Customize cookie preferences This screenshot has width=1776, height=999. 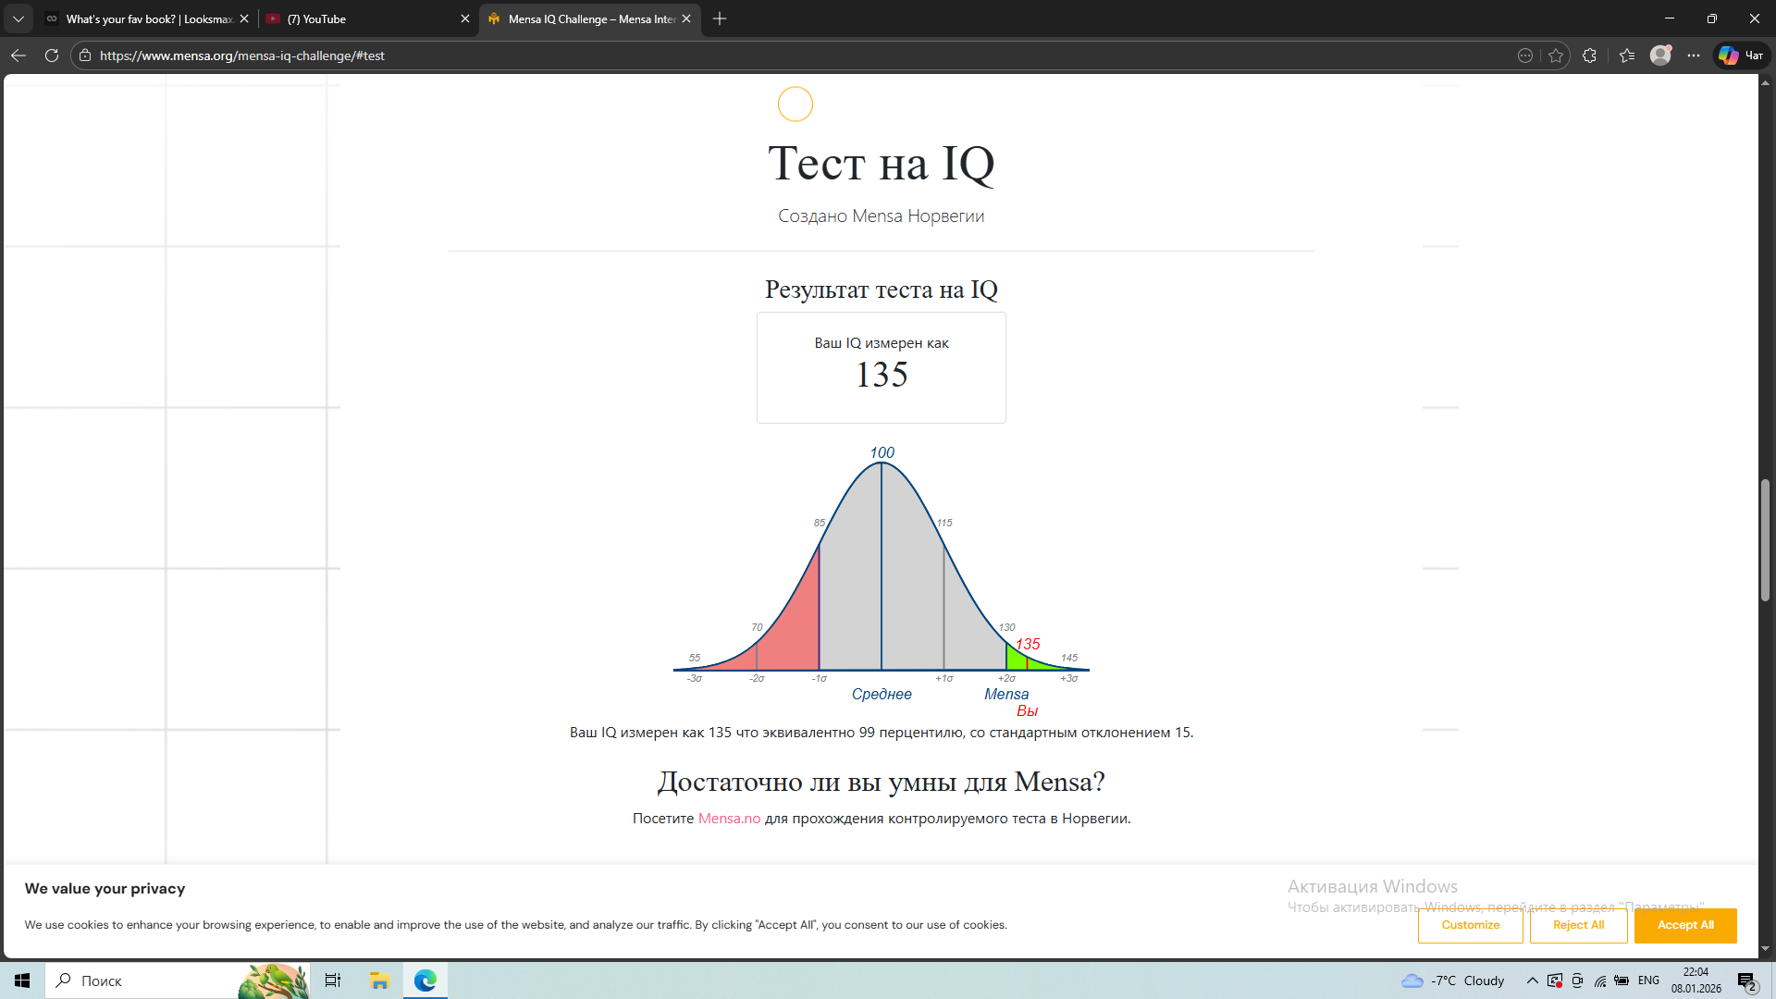click(x=1470, y=925)
